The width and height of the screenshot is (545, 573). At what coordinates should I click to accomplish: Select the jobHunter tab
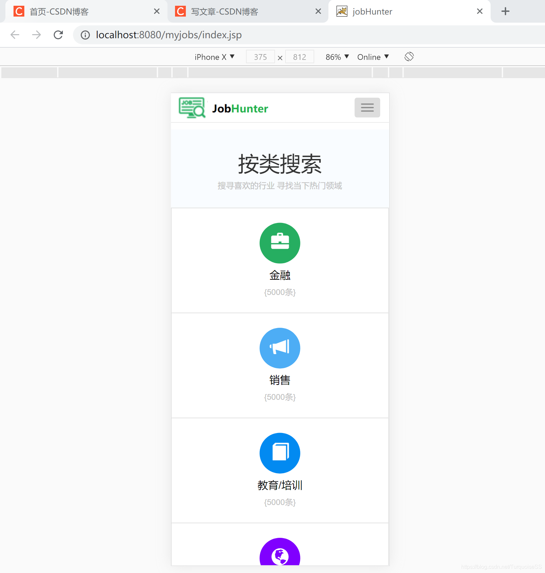click(x=409, y=12)
